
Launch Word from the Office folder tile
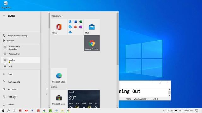(x=75, y=22)
